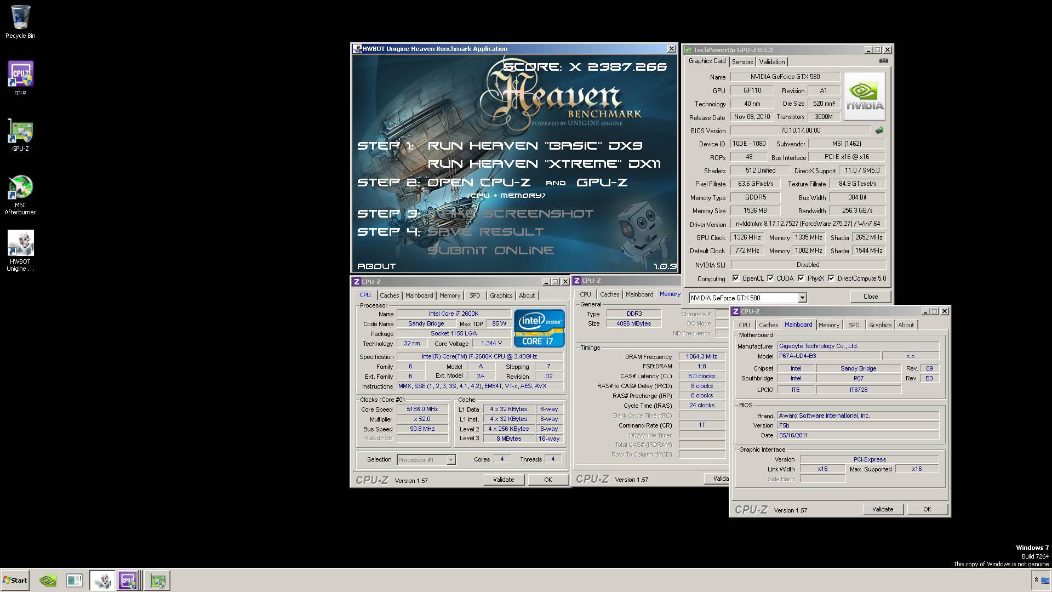Image resolution: width=1052 pixels, height=592 pixels.
Task: Click Validate in CPU-Z Mainboard window
Action: coord(882,509)
